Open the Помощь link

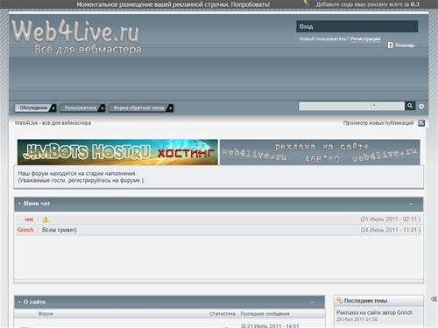pos(405,45)
